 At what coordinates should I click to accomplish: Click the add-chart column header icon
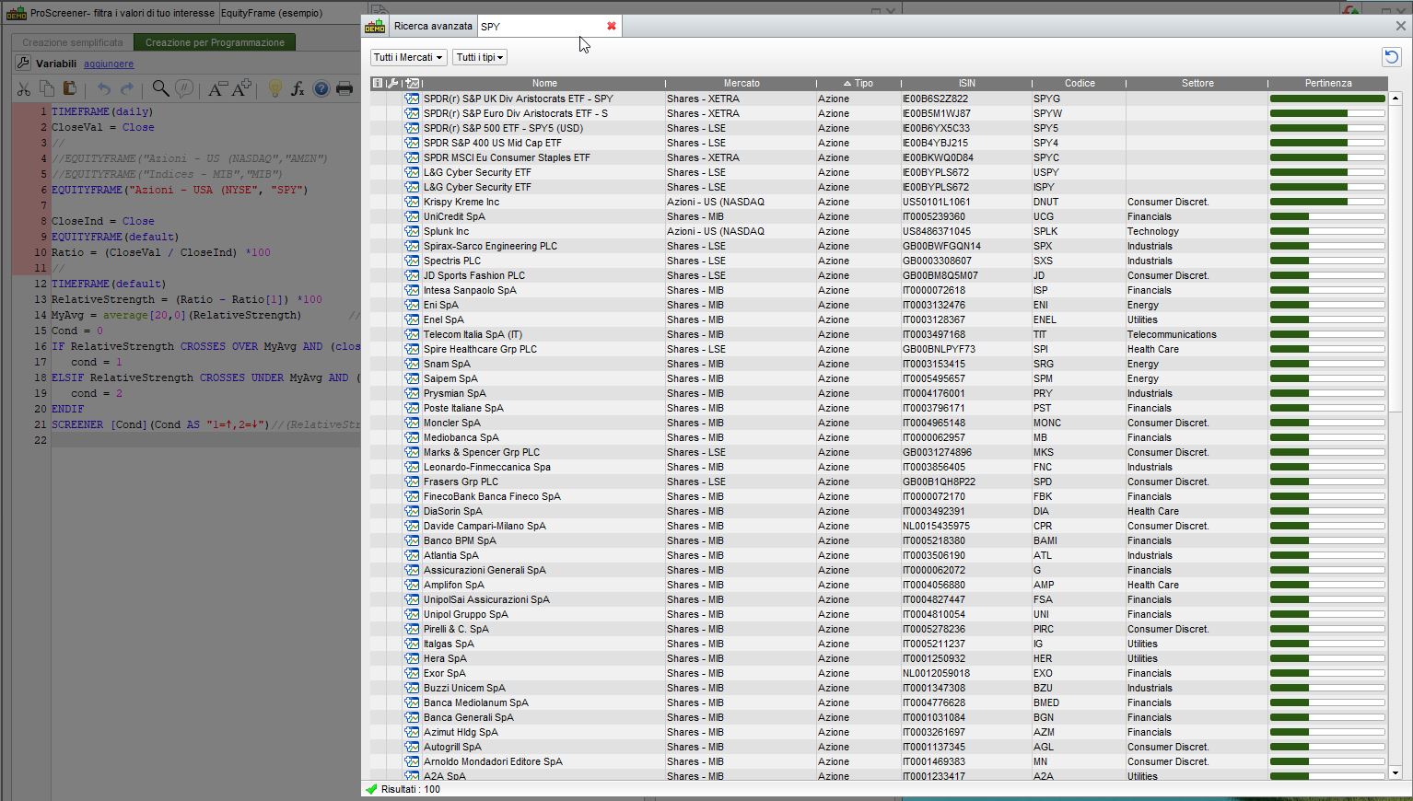412,83
